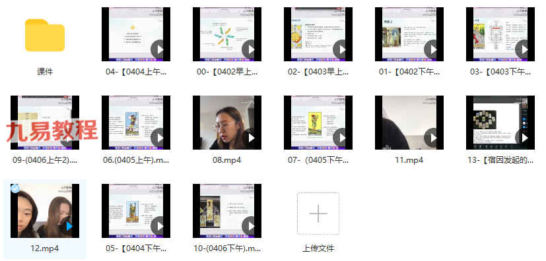
Task: Uncheck the selection checkmark on 12.mp4
Action: coord(15,188)
